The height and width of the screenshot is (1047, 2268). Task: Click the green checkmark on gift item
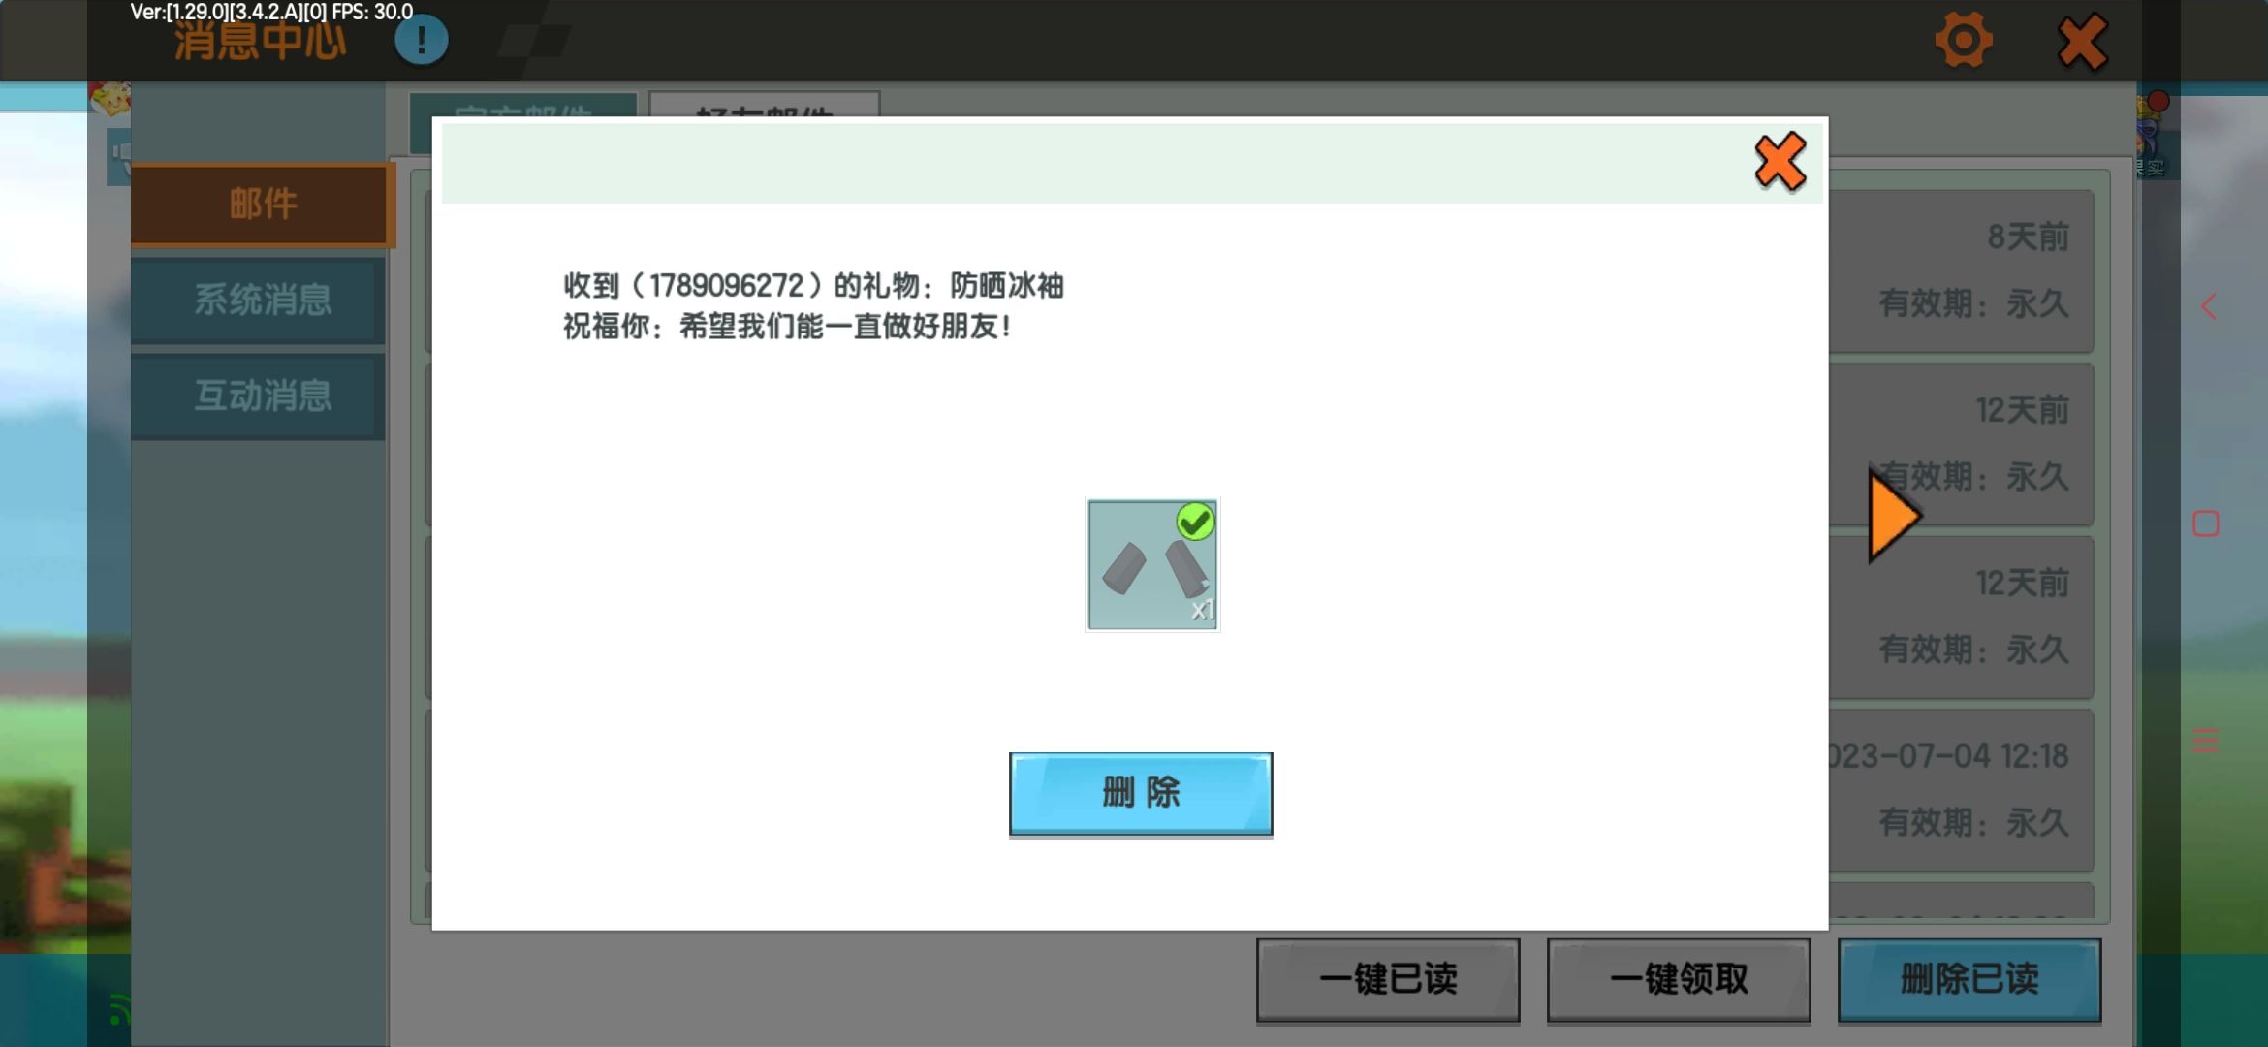point(1195,522)
